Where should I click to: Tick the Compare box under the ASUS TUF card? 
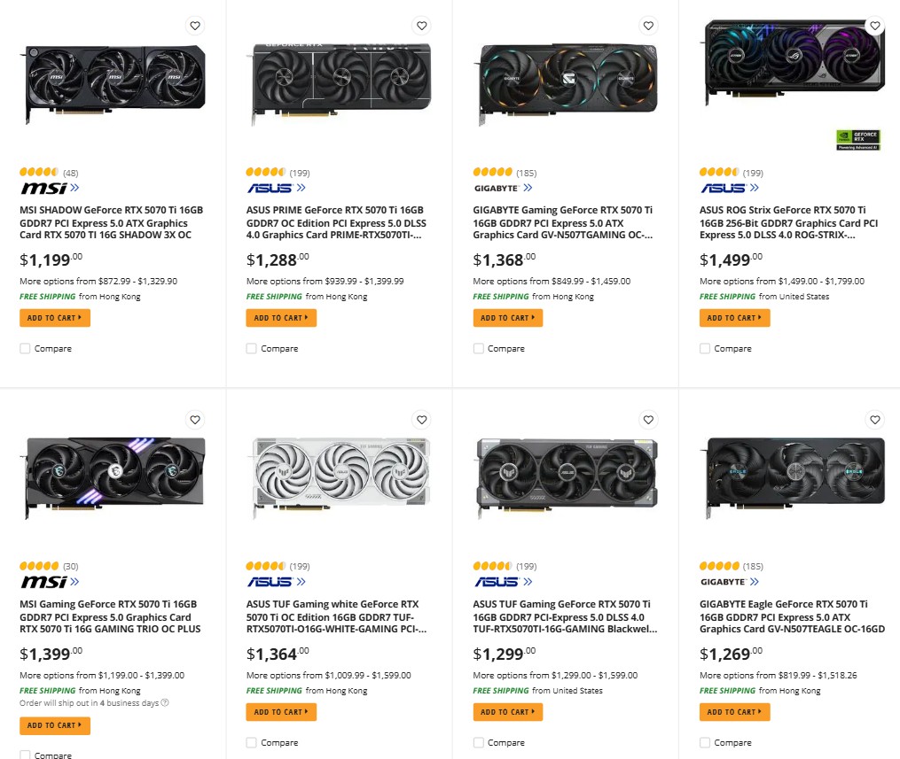tap(478, 742)
